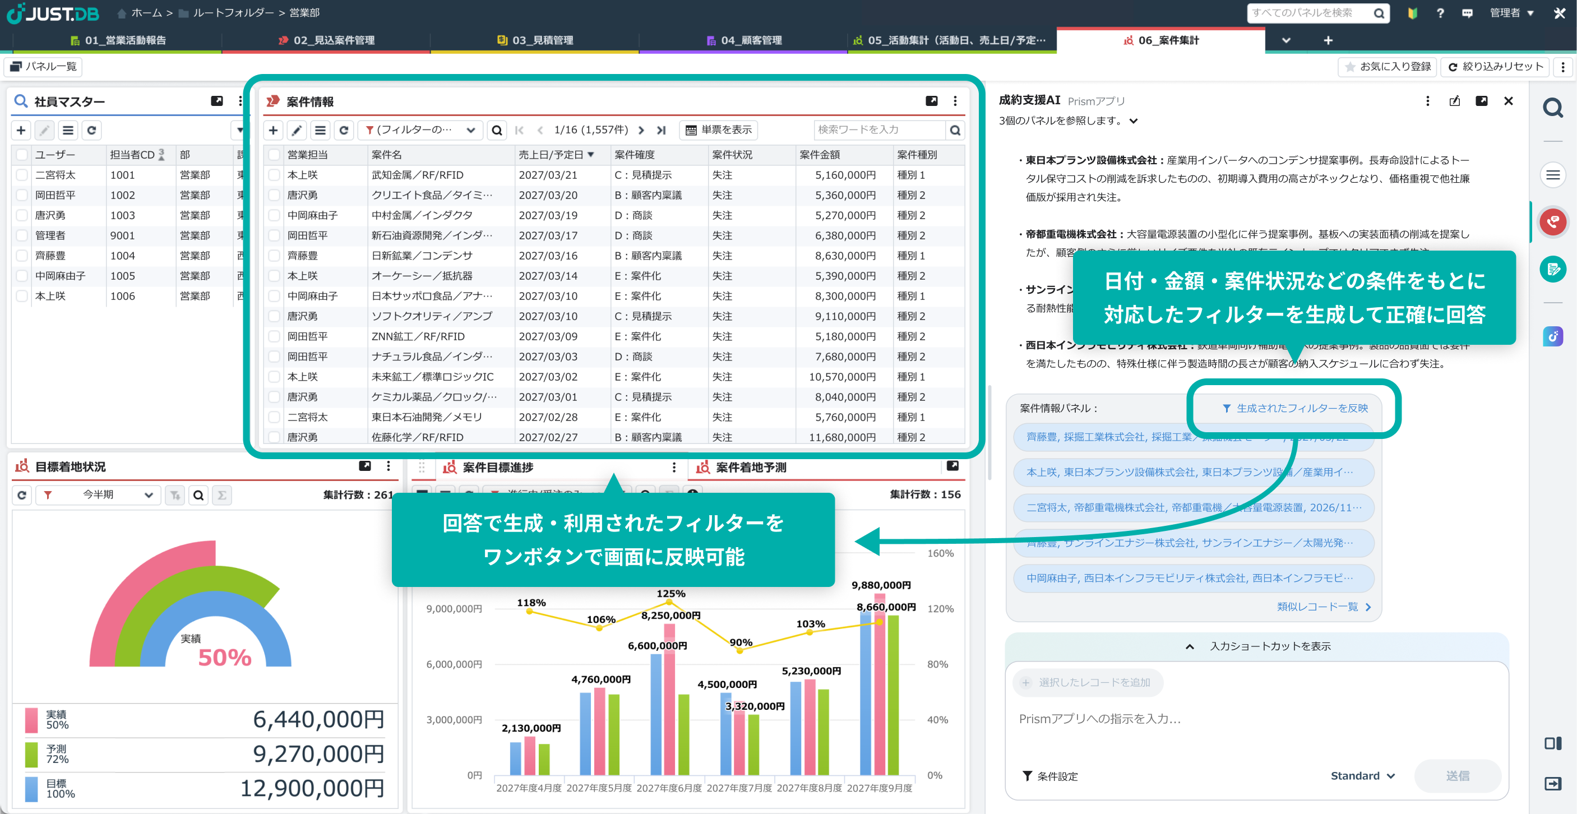The width and height of the screenshot is (1577, 814).
Task: Click refresh in 目標着地状況 panel
Action: click(x=22, y=494)
